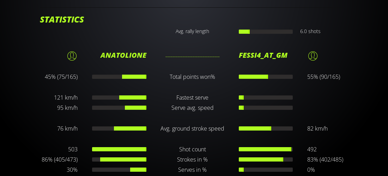This screenshot has height=176, width=388.
Task: Click the 55% (90/165) value
Action: coord(324,77)
